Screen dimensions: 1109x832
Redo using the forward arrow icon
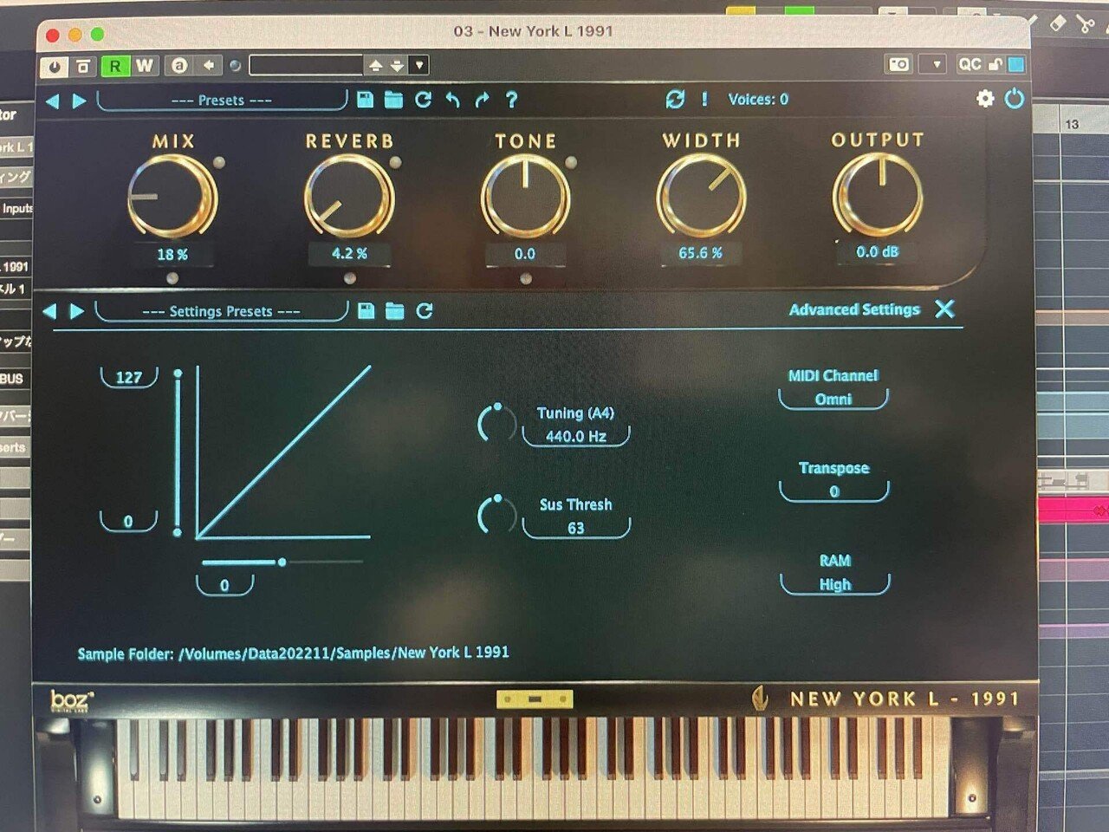point(482,99)
